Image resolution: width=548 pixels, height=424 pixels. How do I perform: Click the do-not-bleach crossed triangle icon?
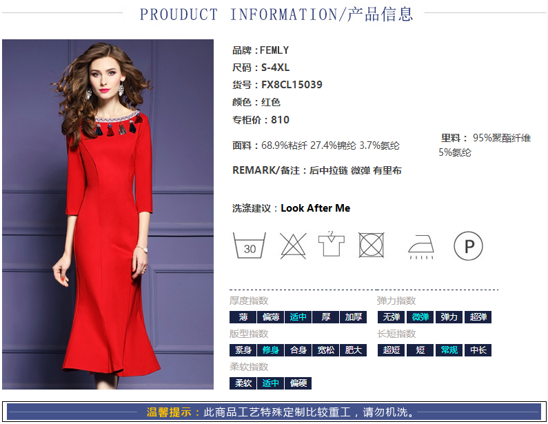(x=293, y=245)
